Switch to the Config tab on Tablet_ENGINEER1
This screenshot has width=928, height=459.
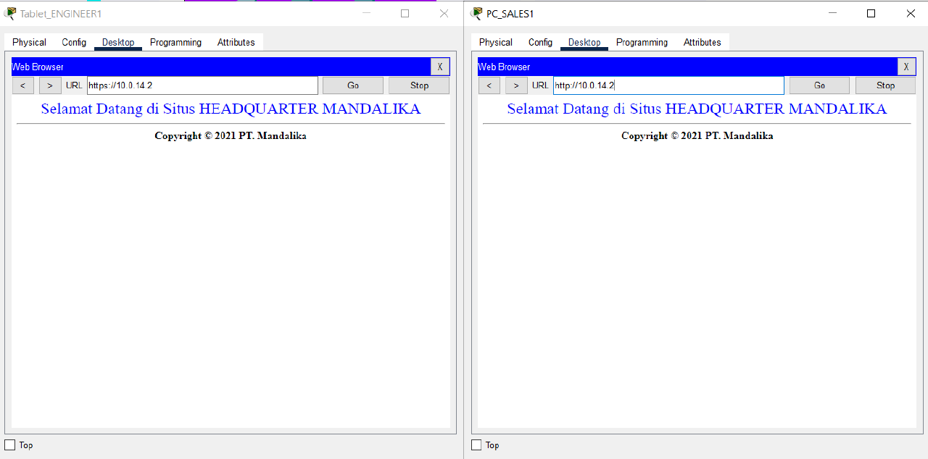pos(73,42)
